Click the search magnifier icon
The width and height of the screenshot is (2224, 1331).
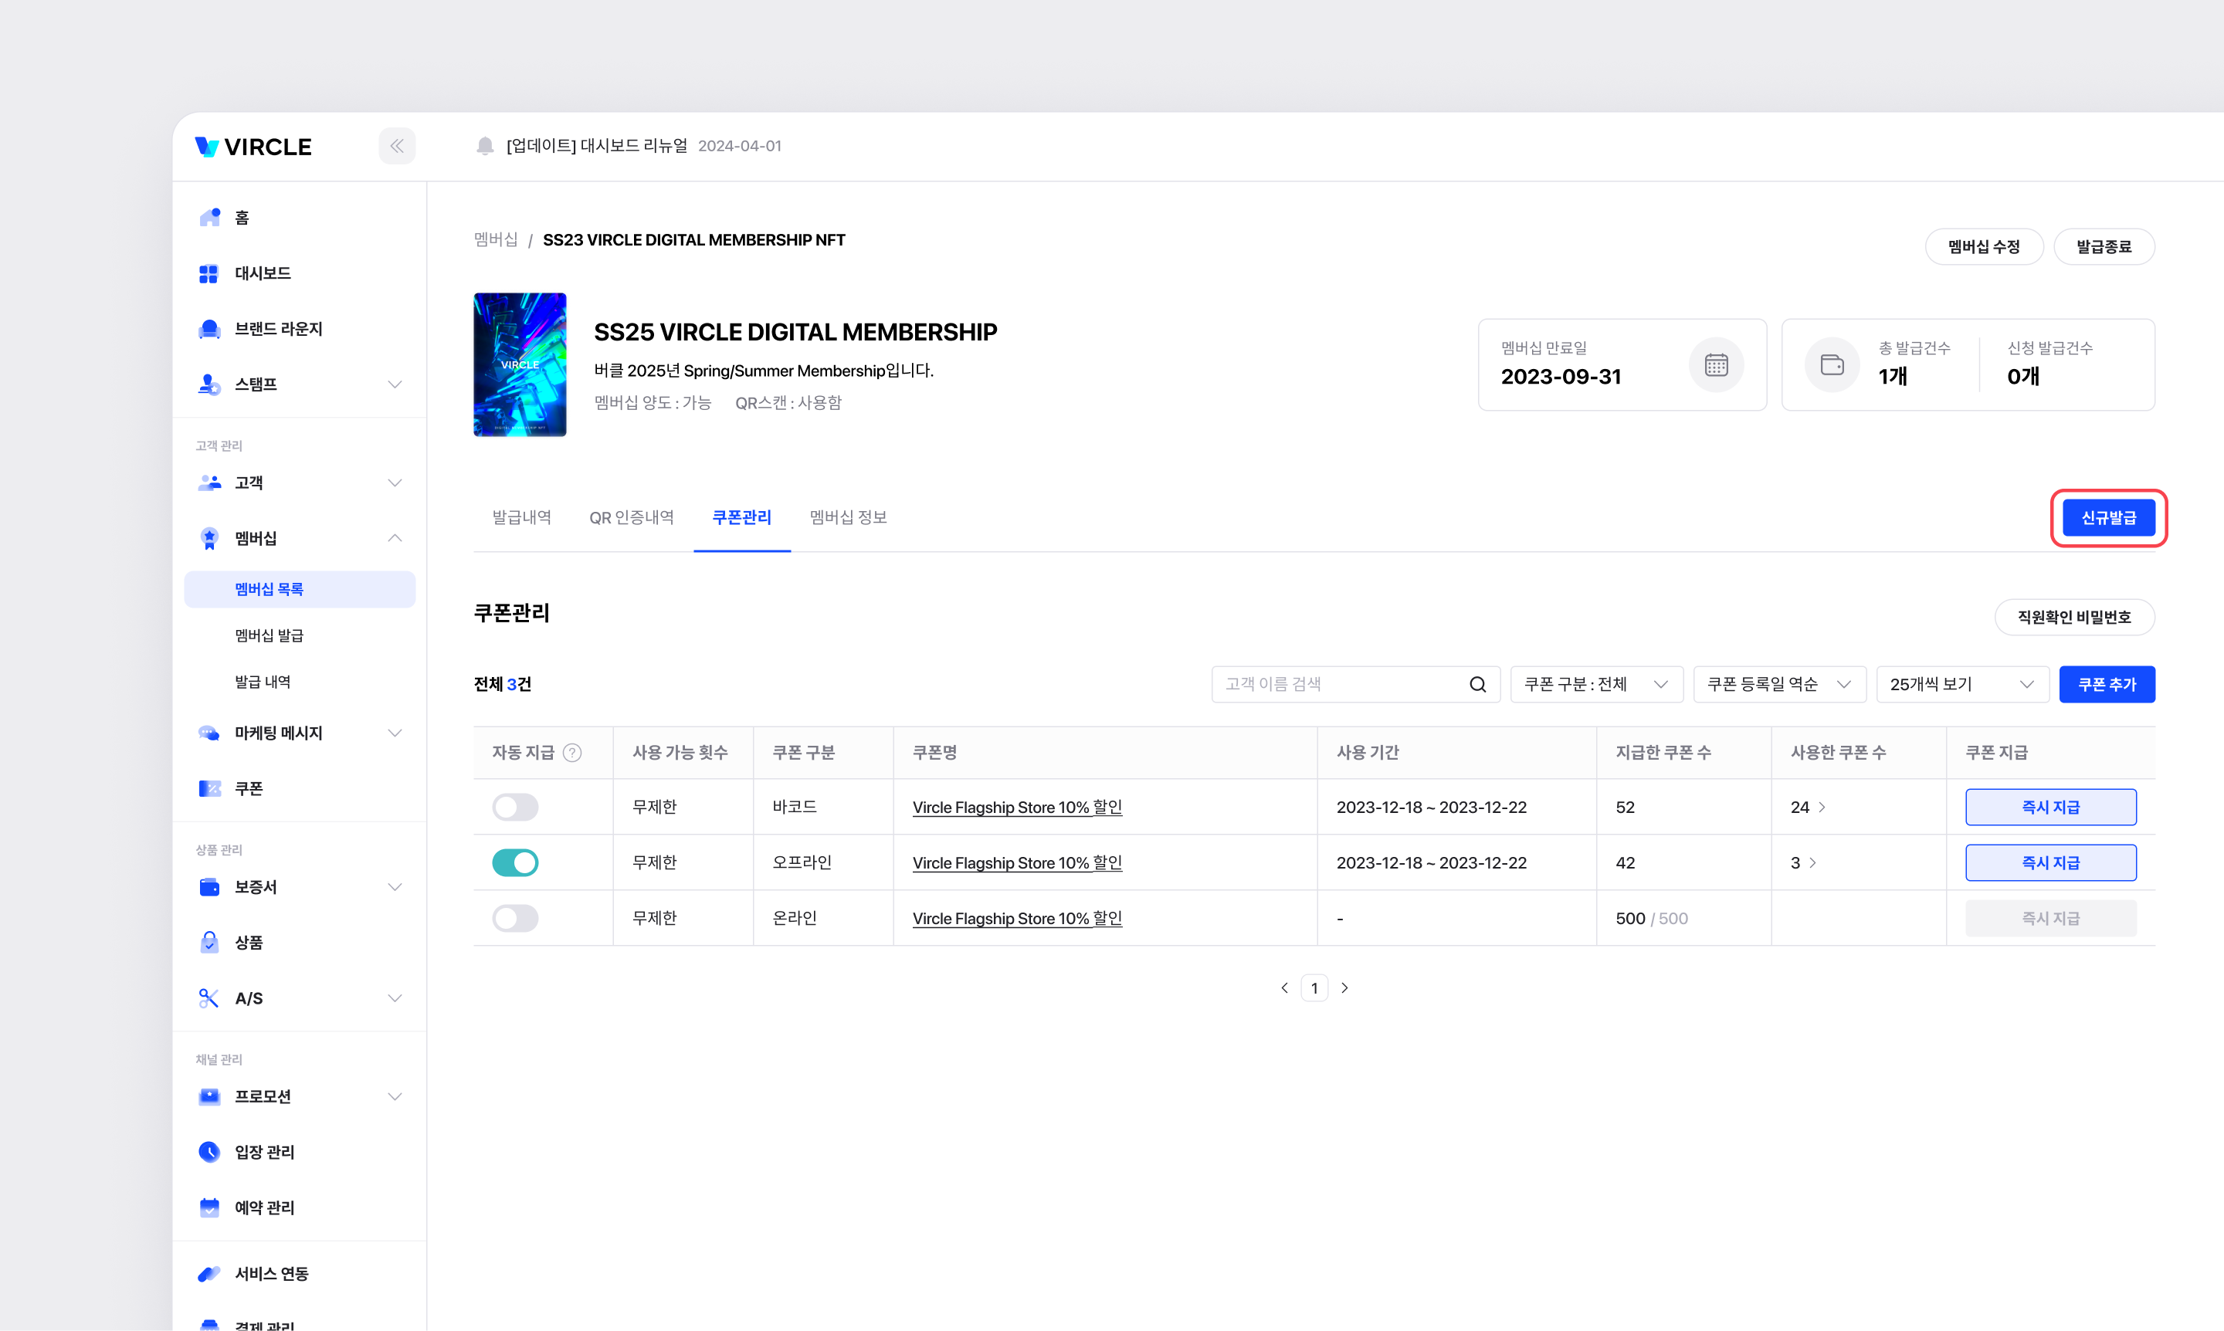click(1477, 684)
